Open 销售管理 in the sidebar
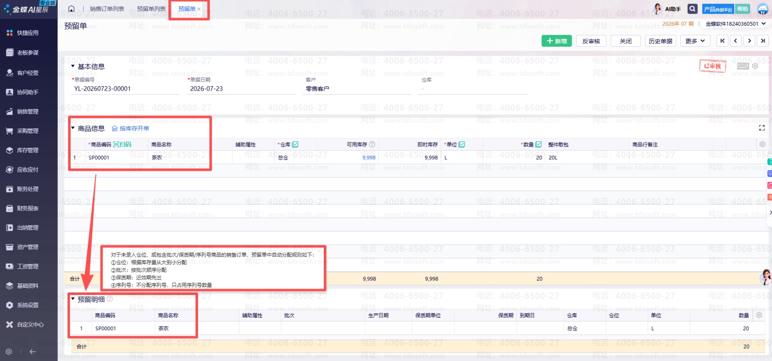Screen dimensions: 772x361 (x=28, y=112)
